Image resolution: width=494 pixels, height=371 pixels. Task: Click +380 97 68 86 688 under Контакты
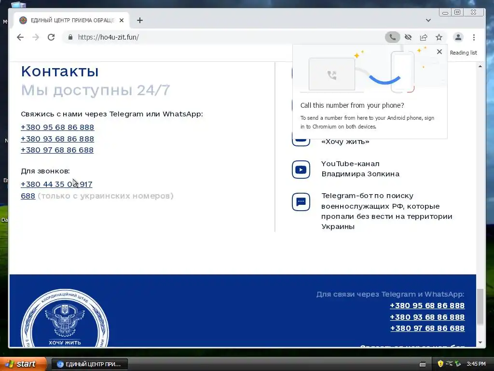[x=57, y=150]
